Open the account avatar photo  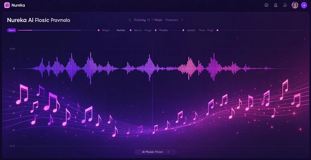[x=295, y=5]
